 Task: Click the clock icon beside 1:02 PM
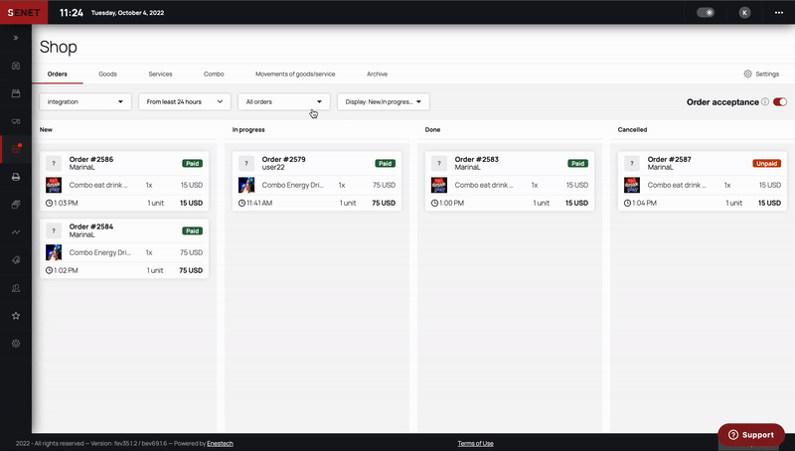coord(49,270)
